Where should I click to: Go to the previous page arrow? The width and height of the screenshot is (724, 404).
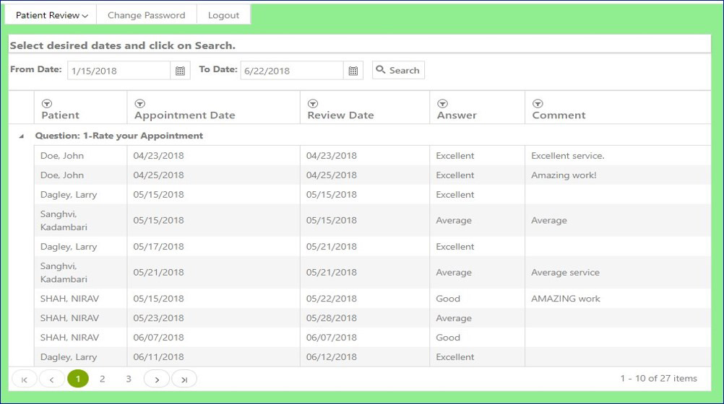(52, 379)
